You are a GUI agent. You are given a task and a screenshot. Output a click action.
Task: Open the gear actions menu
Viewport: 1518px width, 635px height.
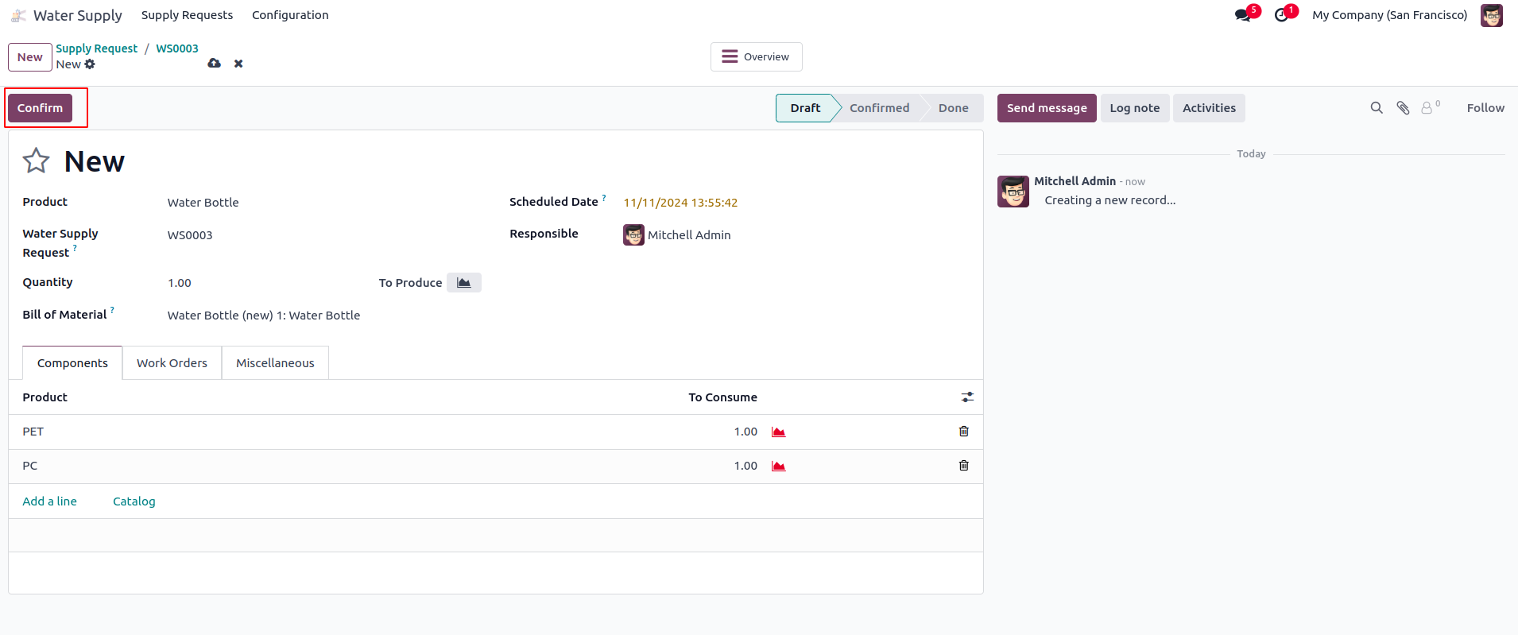pos(90,64)
